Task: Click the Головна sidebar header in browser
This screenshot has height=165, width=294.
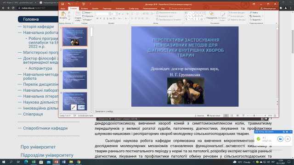Action: tap(38, 19)
